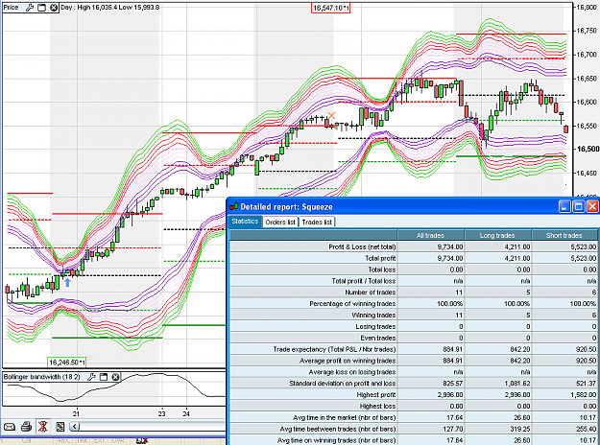The image size is (600, 445).
Task: Select 'Average loss on losing trades' label
Action: (352, 372)
